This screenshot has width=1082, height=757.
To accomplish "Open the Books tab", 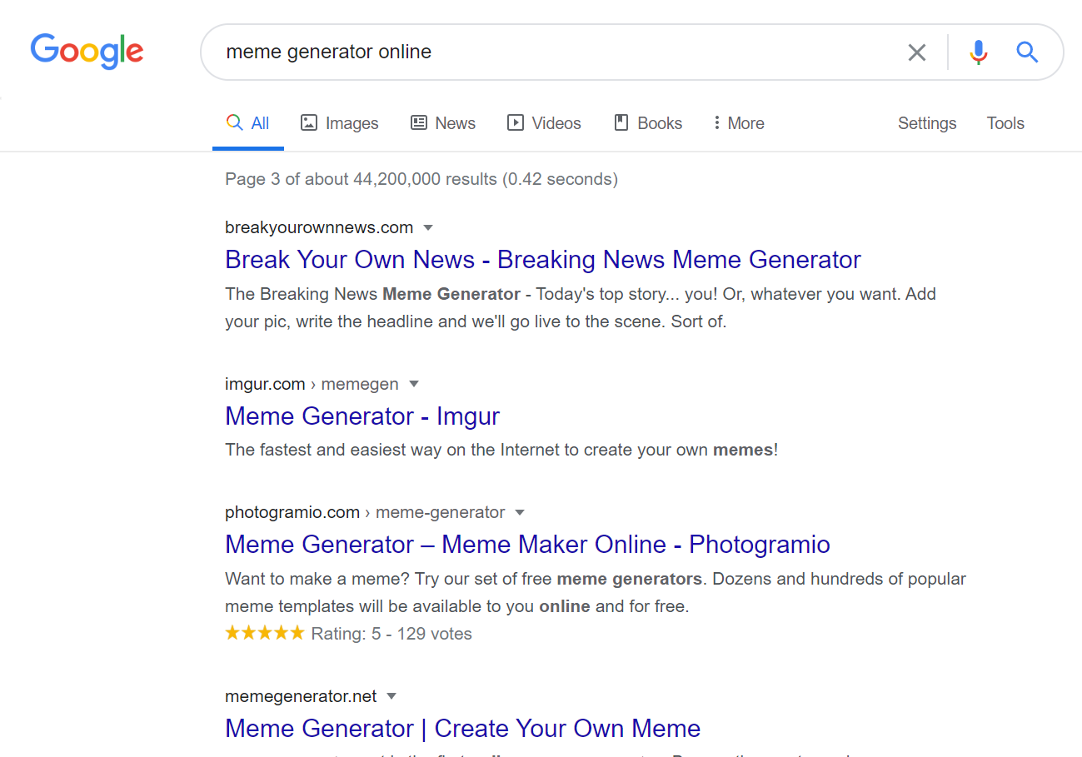I will (648, 123).
